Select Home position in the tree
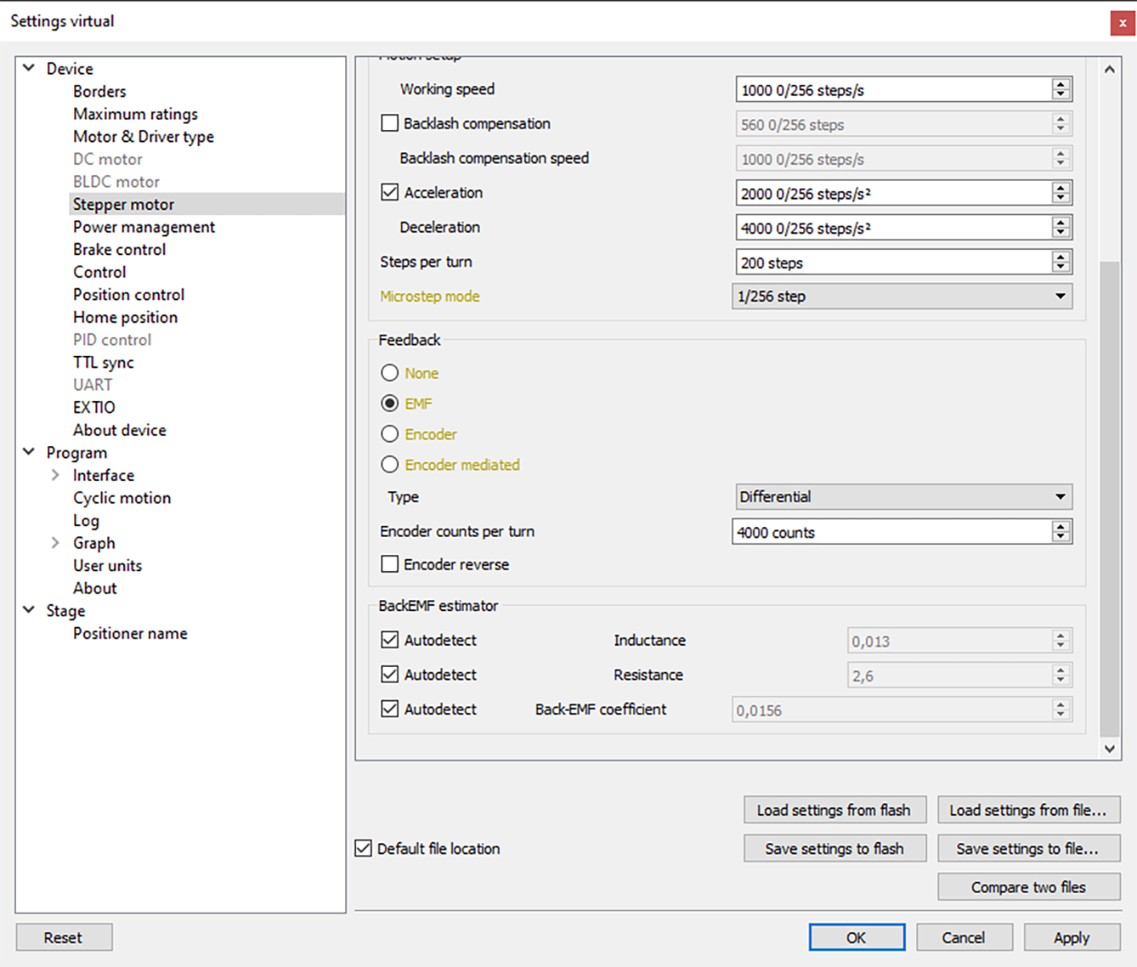The width and height of the screenshot is (1137, 967). [125, 317]
